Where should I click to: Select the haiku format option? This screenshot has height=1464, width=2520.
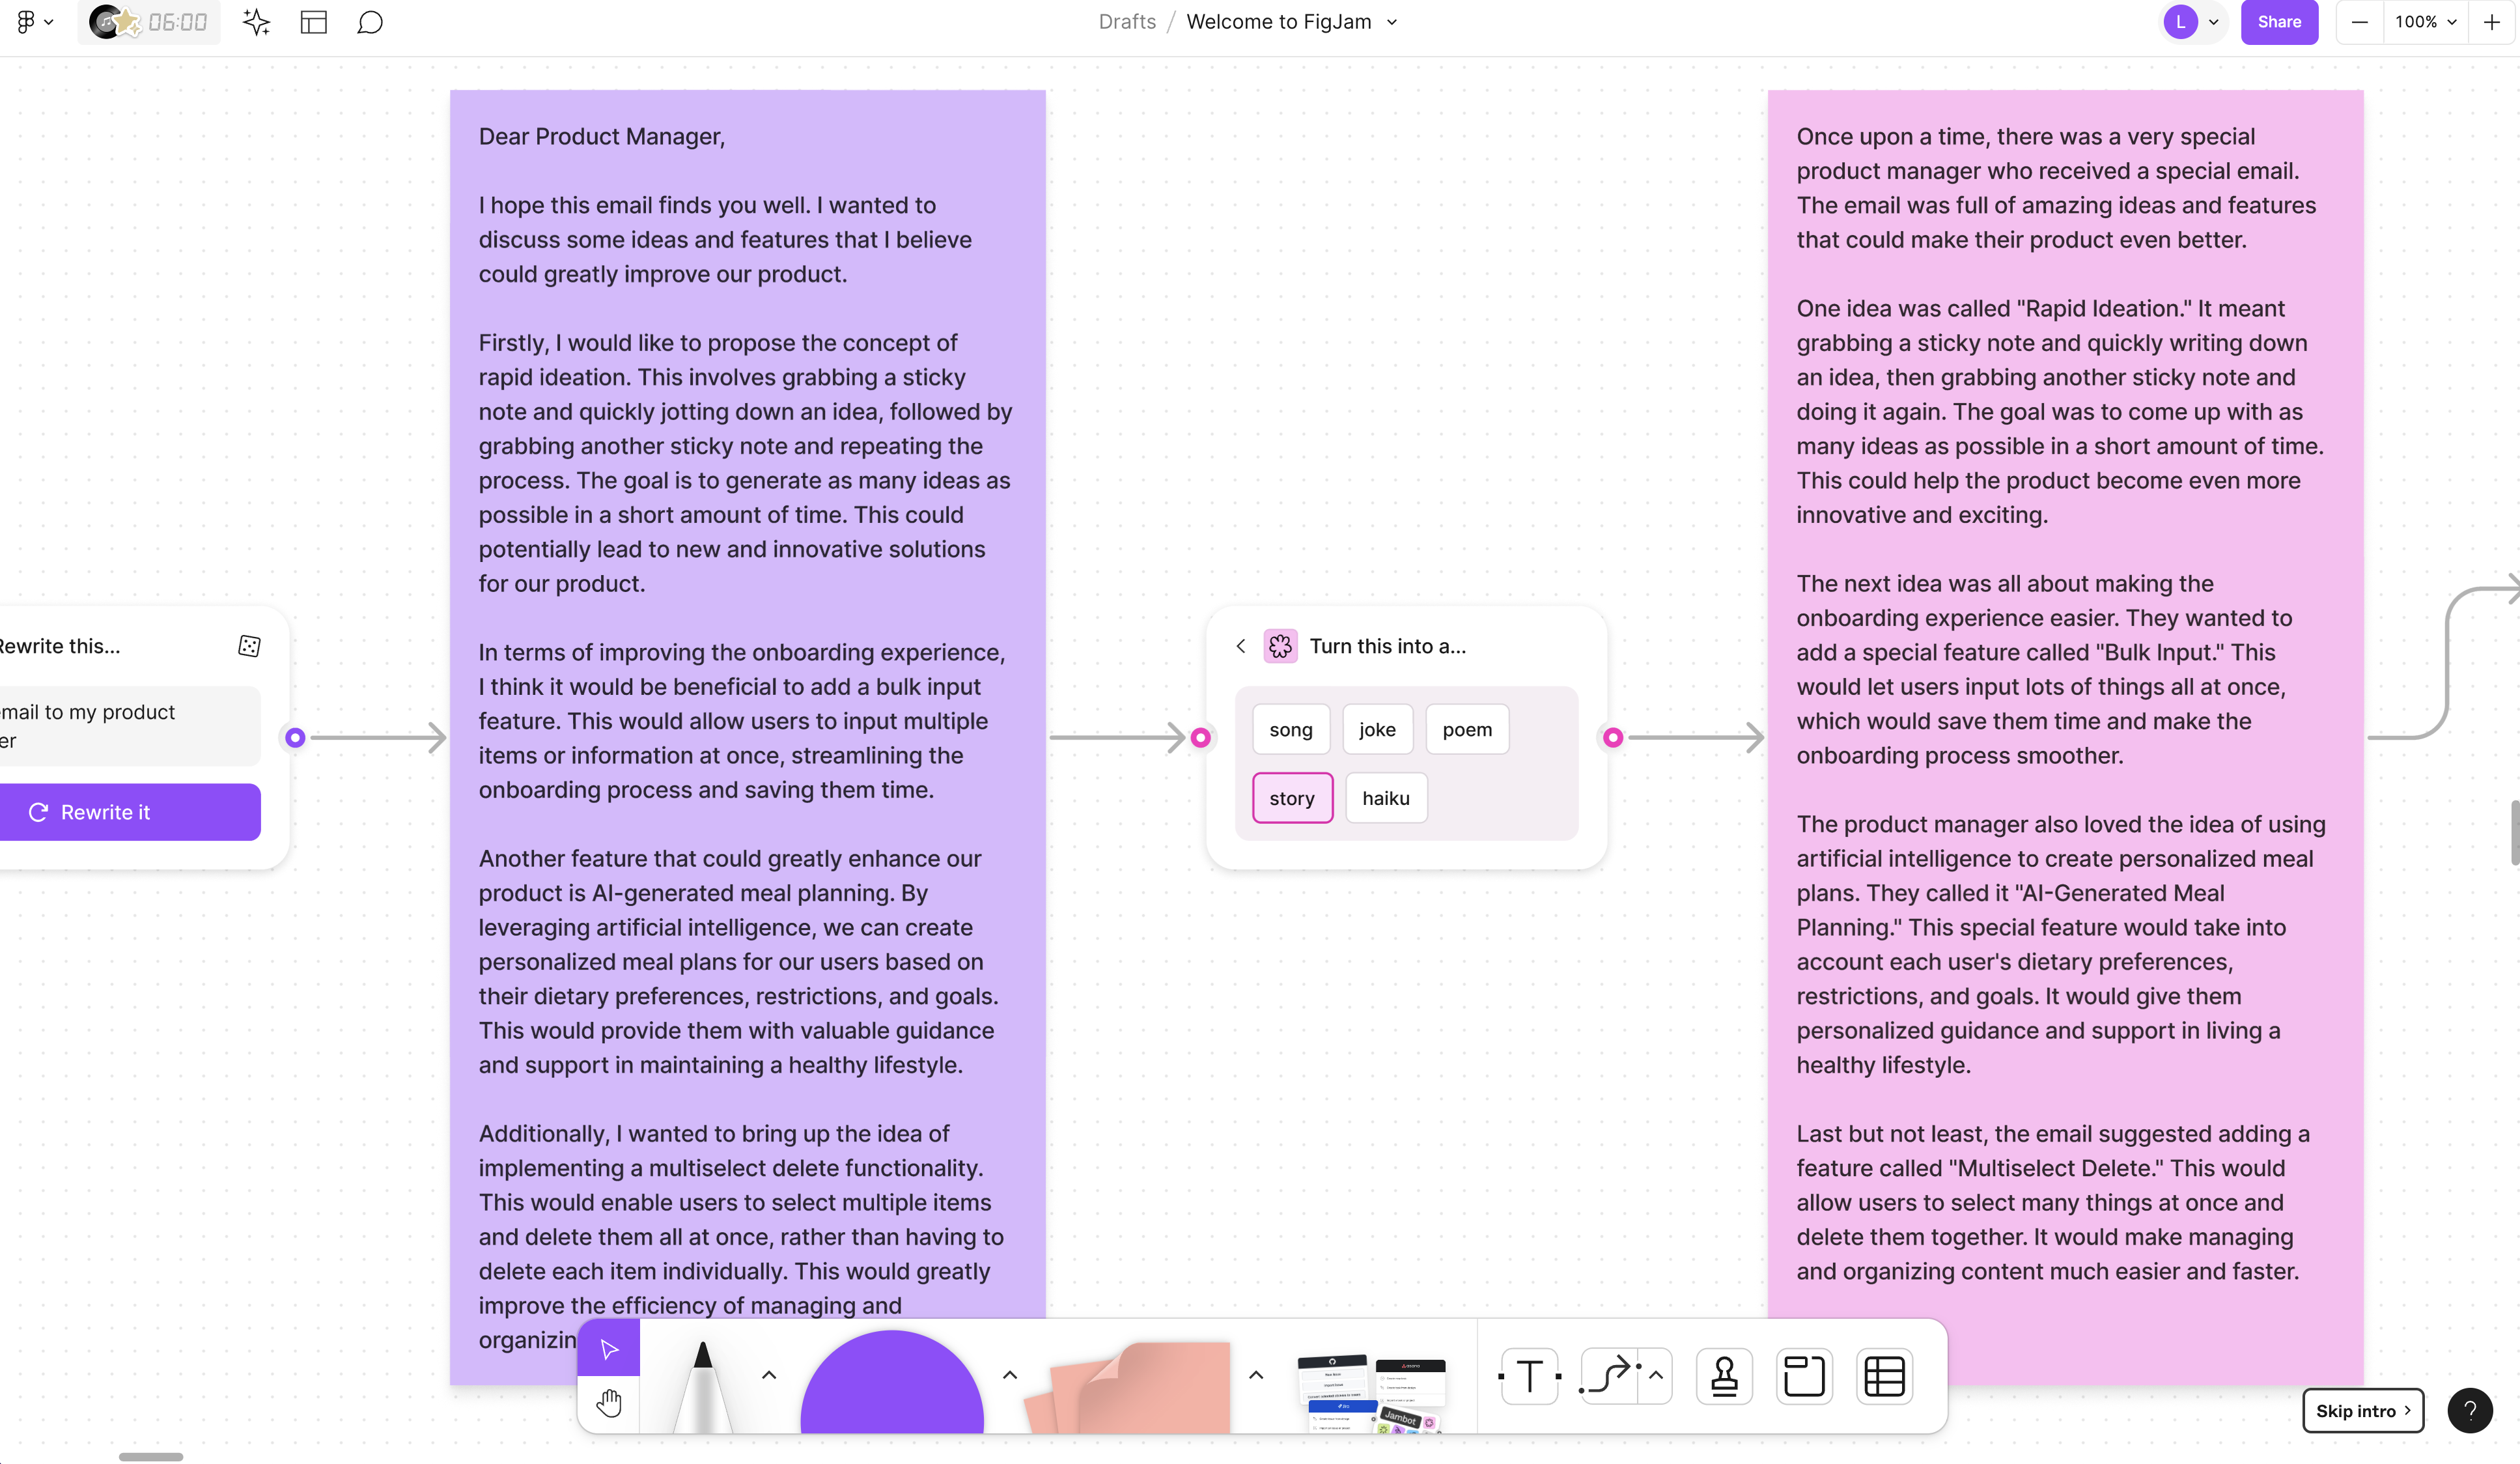[1386, 796]
